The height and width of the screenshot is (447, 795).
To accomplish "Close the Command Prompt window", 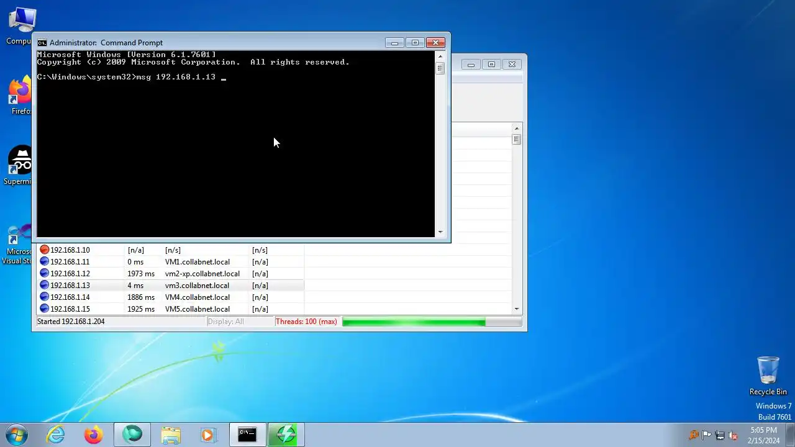I will click(x=435, y=43).
